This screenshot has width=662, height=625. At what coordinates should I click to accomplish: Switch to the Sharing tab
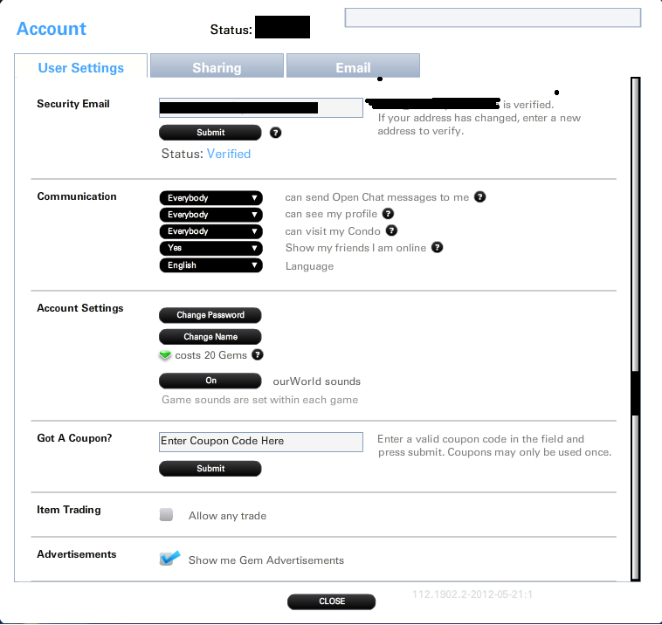click(x=217, y=67)
